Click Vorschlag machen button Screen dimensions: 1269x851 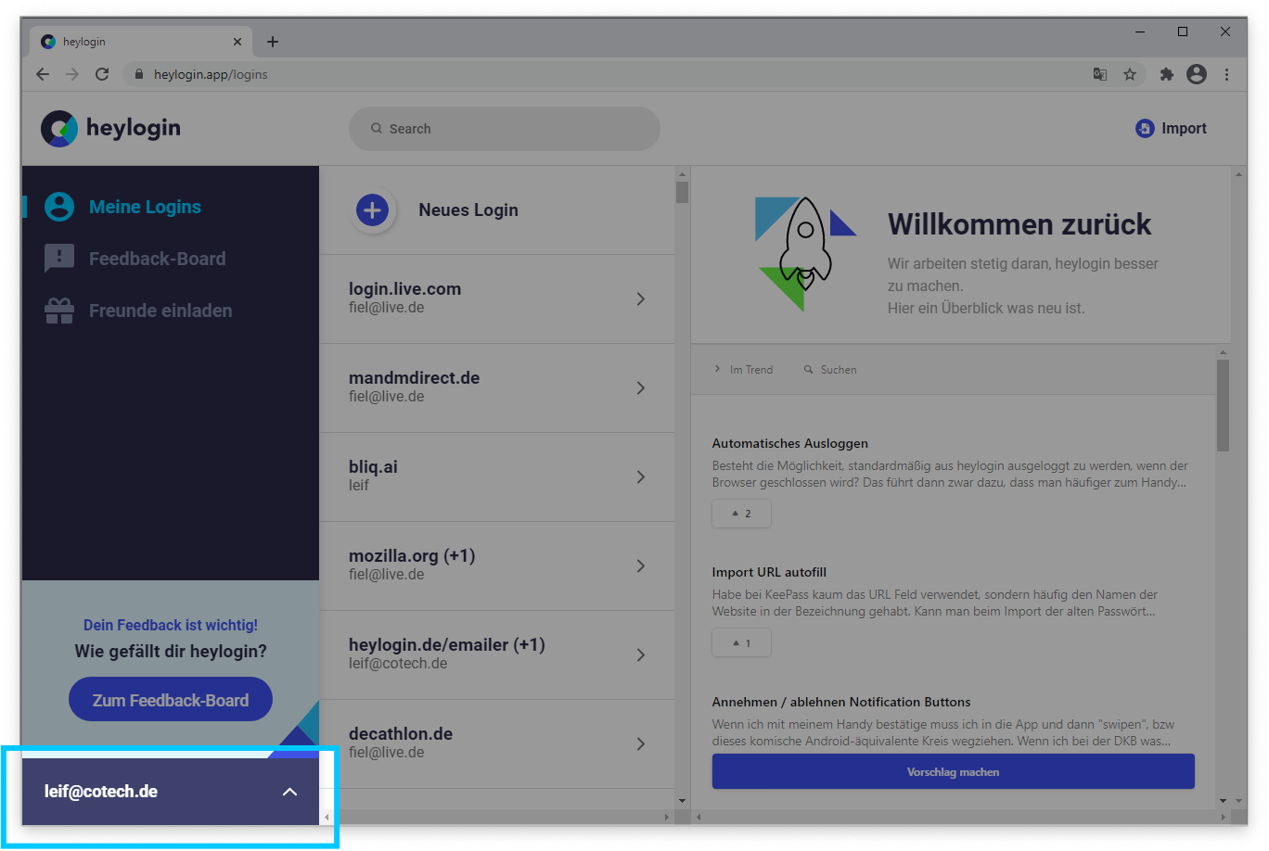click(x=953, y=771)
